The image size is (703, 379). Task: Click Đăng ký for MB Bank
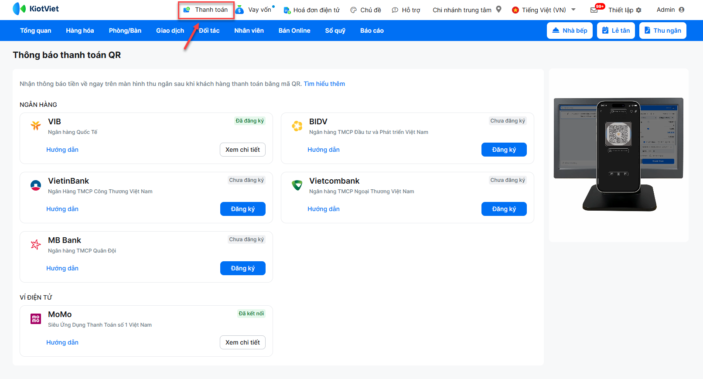click(243, 268)
